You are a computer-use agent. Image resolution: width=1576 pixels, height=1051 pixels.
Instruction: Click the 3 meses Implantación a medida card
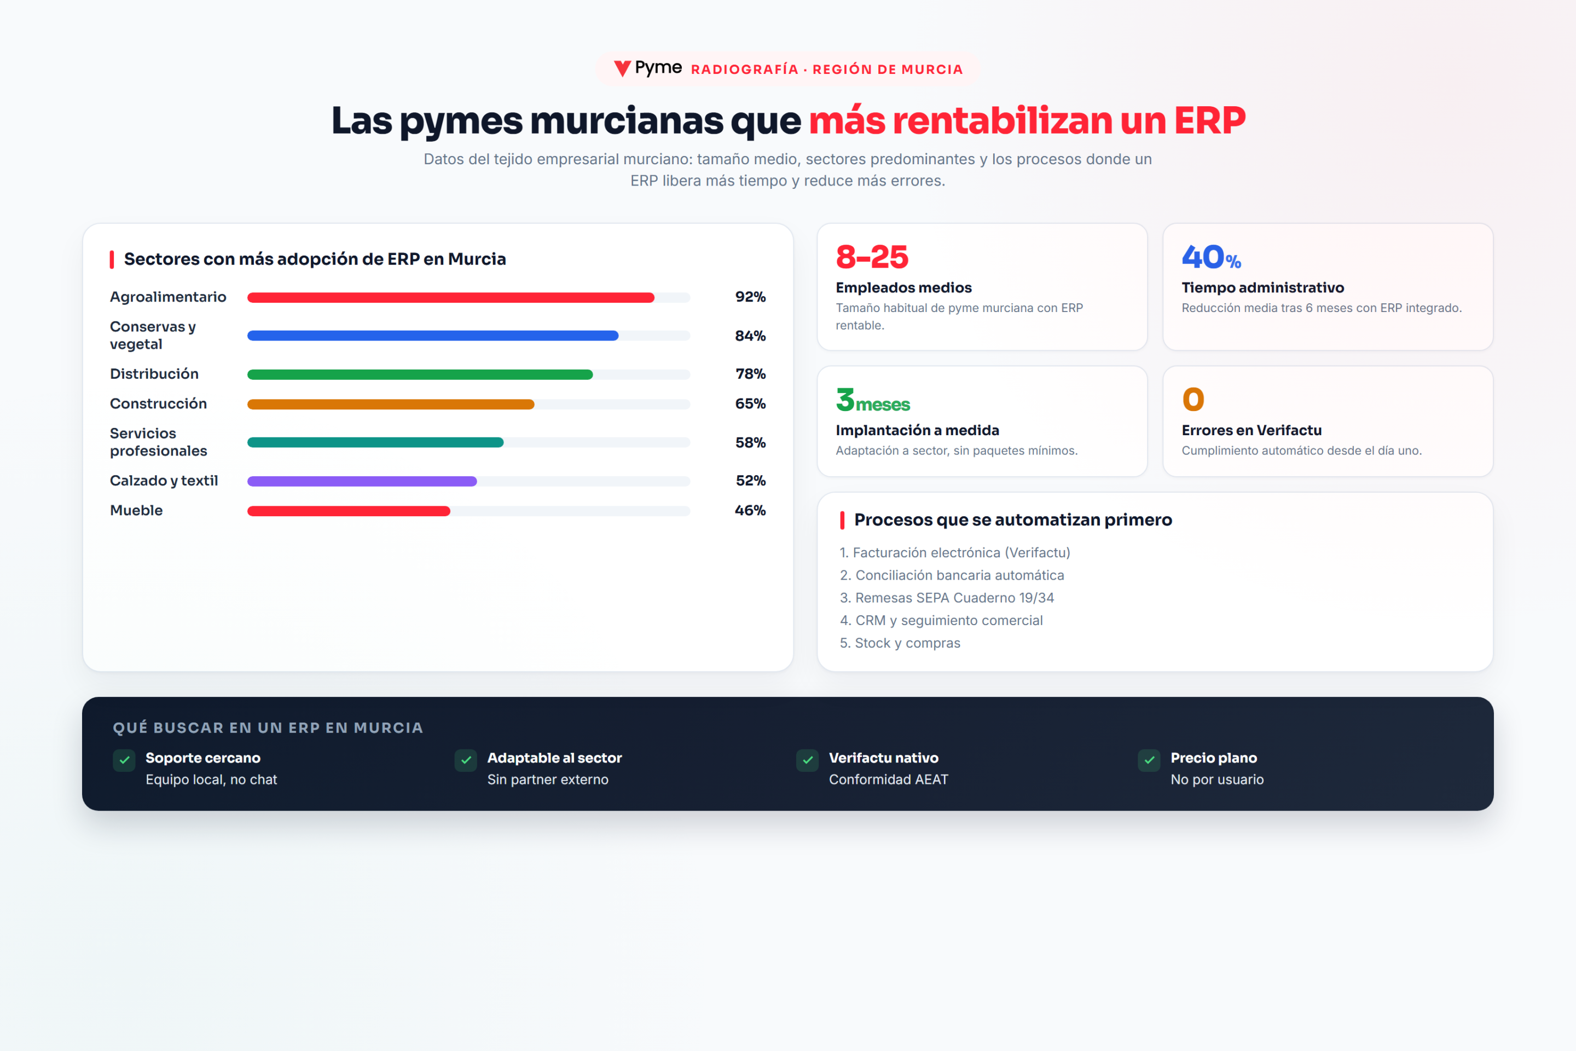point(982,421)
